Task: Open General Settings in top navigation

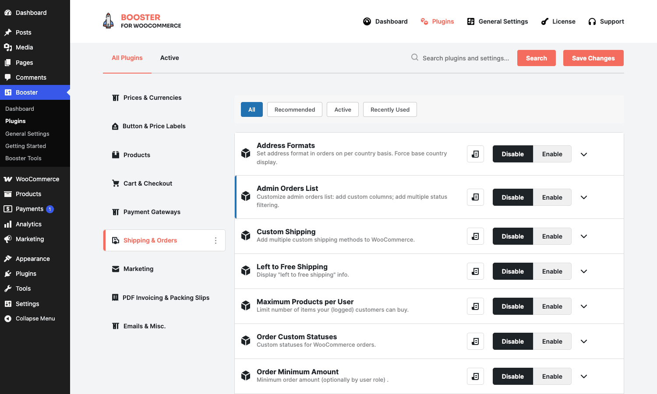Action: click(x=498, y=21)
